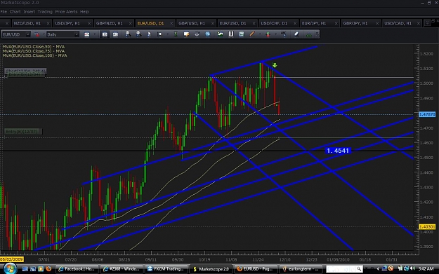Open the Trading menu
The width and height of the screenshot is (439, 274).
coord(45,12)
